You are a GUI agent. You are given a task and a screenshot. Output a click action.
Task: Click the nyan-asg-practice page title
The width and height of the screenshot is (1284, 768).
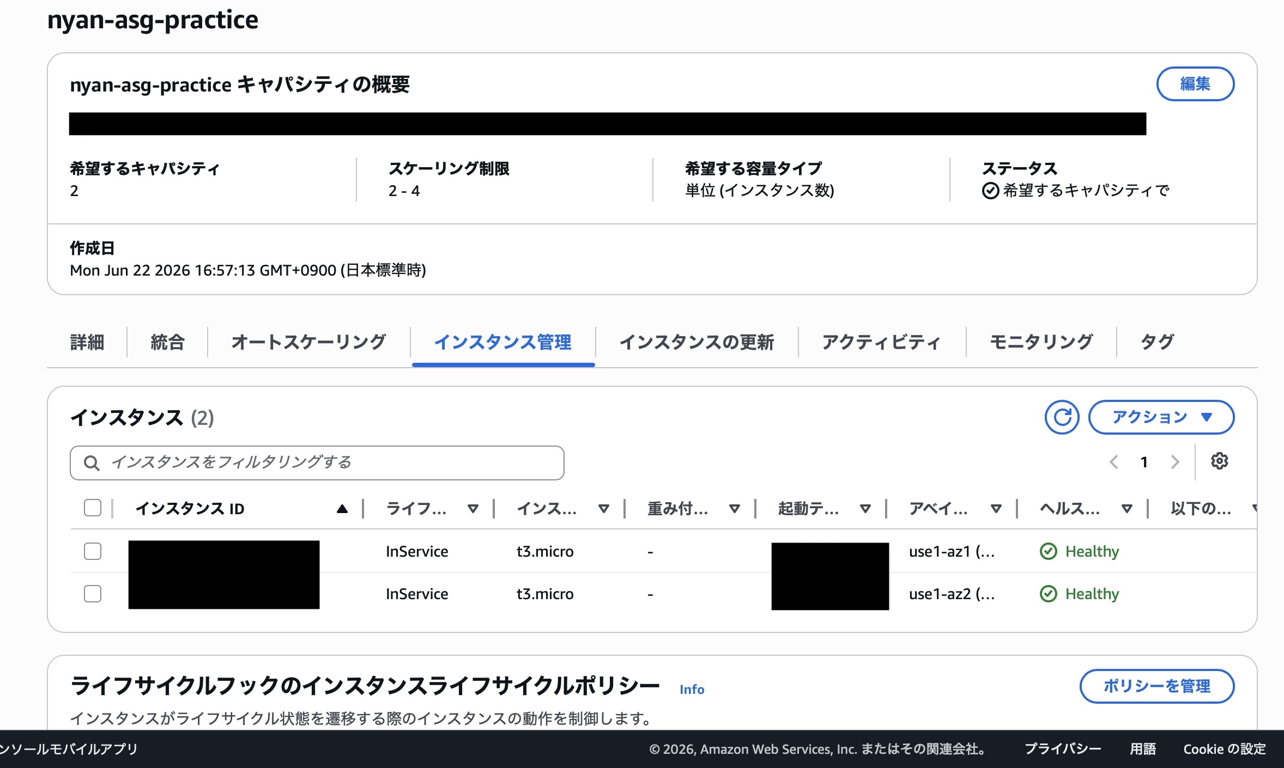(153, 20)
